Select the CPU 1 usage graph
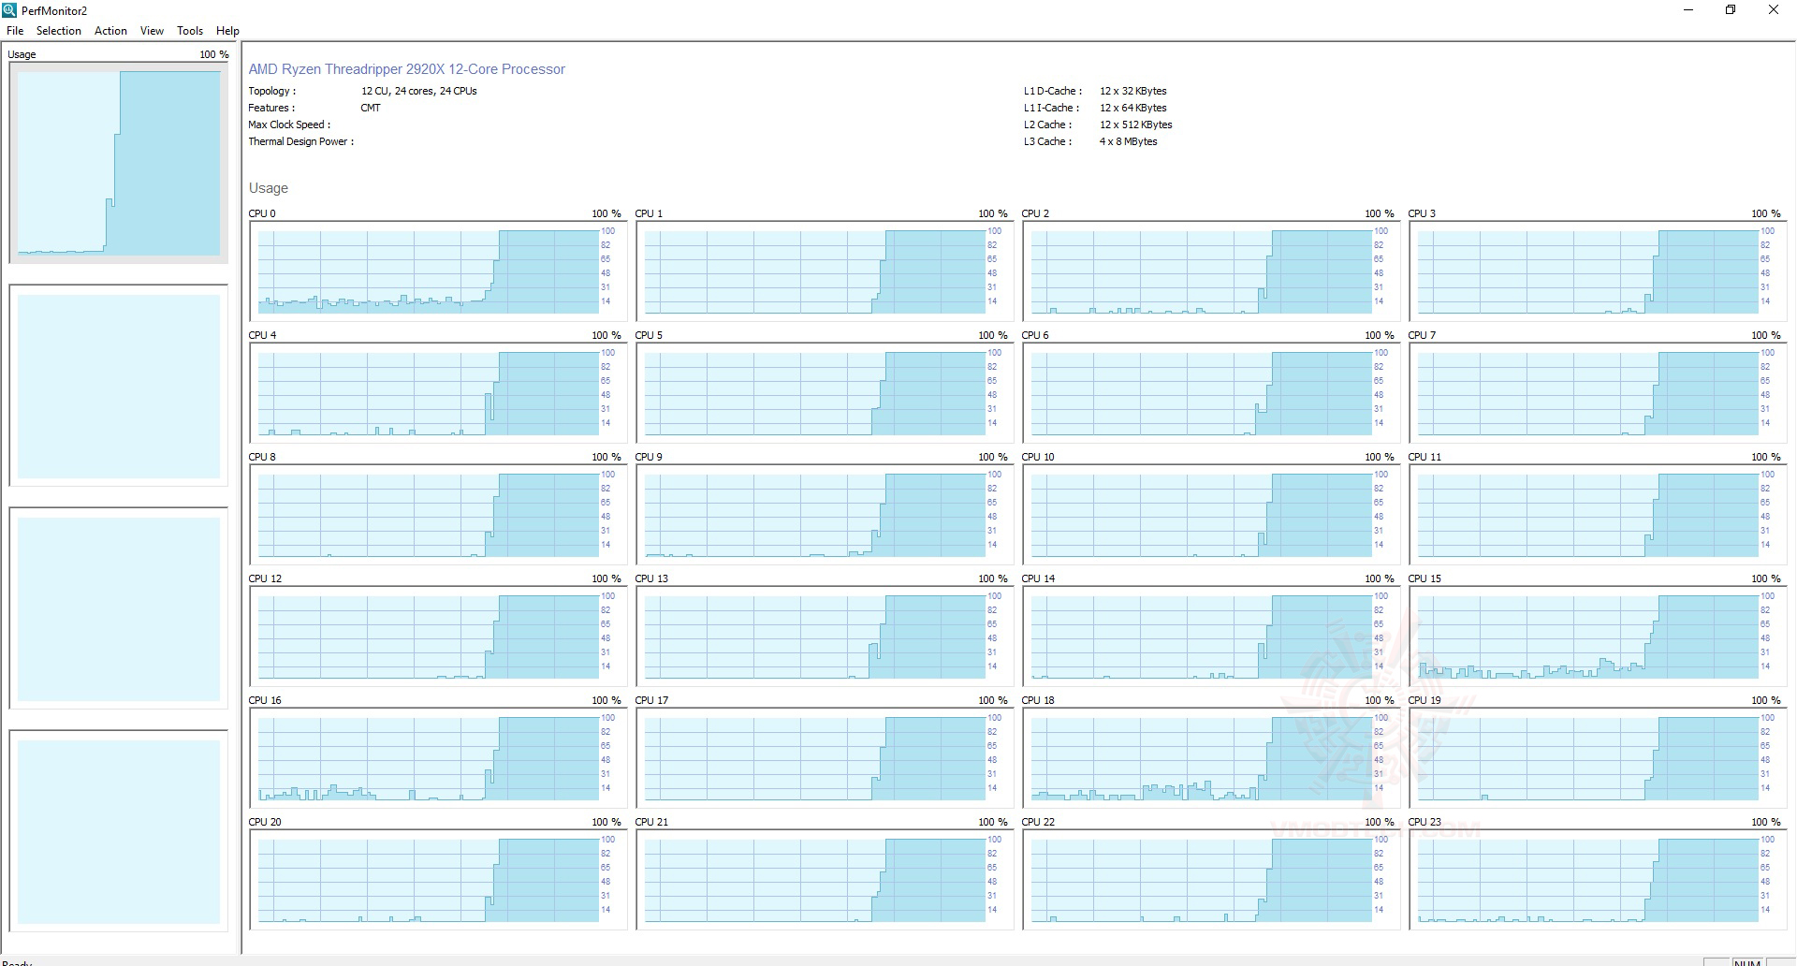1797x966 pixels. click(x=825, y=271)
